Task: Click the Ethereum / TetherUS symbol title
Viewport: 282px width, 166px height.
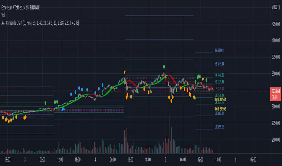Action: click(21, 8)
